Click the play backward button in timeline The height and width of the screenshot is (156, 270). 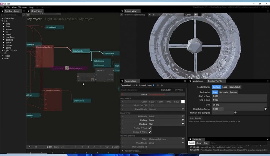[x=88, y=147]
